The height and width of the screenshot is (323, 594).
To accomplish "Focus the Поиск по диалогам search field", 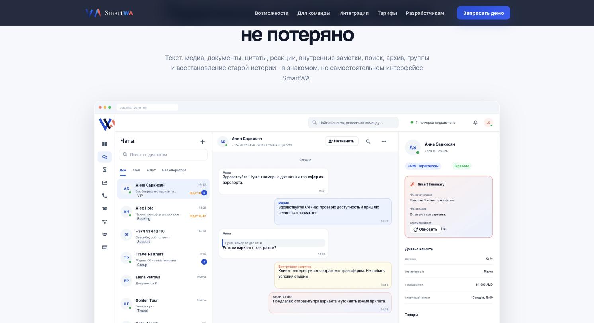I will (163, 155).
